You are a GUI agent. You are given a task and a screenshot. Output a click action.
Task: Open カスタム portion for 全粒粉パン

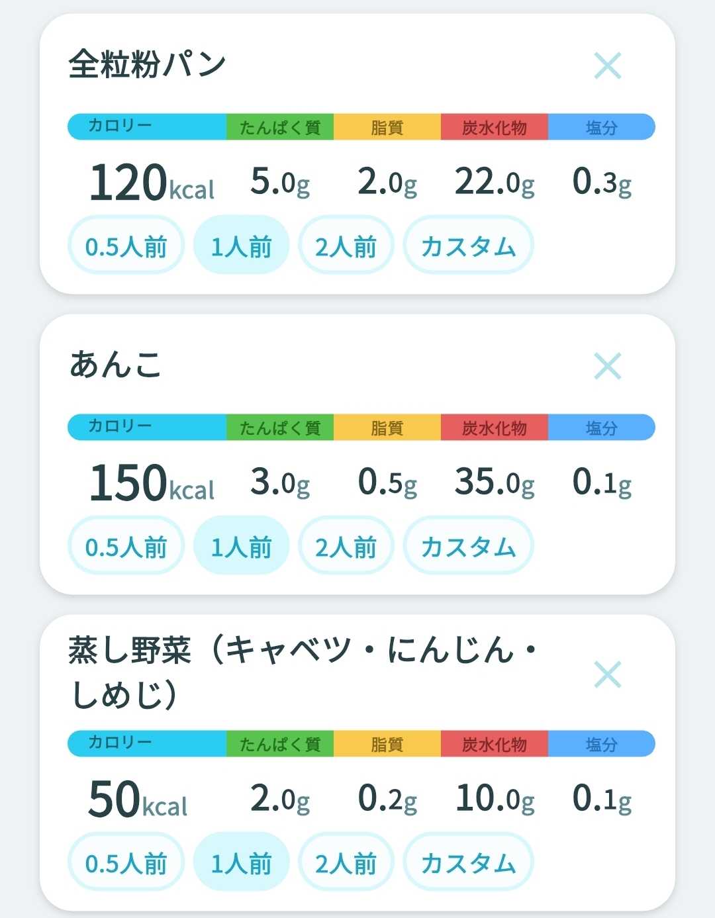[x=468, y=246]
